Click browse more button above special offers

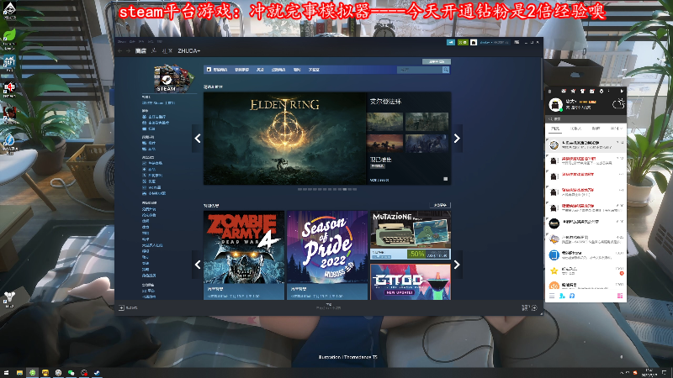[440, 205]
